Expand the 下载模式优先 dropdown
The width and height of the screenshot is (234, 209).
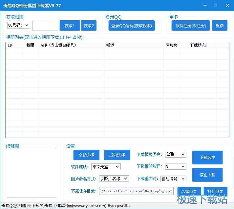[175, 154]
